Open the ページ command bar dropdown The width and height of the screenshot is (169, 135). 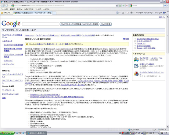[139, 12]
